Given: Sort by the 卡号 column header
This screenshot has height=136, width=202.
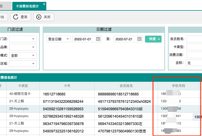Looking at the screenshot, I should 67,86.
